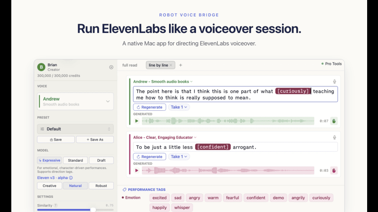Insert the curiously performance tag
The width and height of the screenshot is (378, 212).
[321, 198]
